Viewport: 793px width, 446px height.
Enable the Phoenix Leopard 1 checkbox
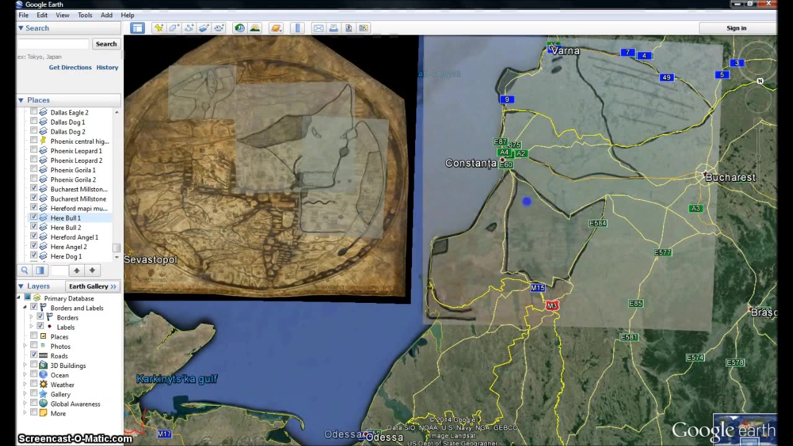pos(34,151)
